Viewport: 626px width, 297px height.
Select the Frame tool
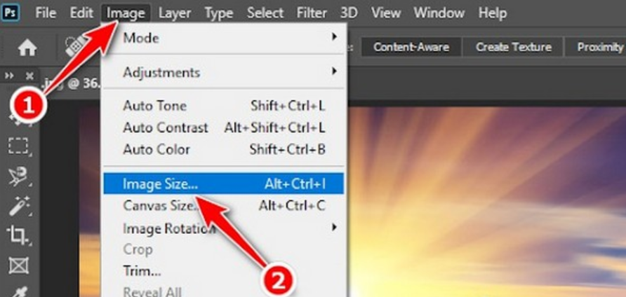[18, 265]
